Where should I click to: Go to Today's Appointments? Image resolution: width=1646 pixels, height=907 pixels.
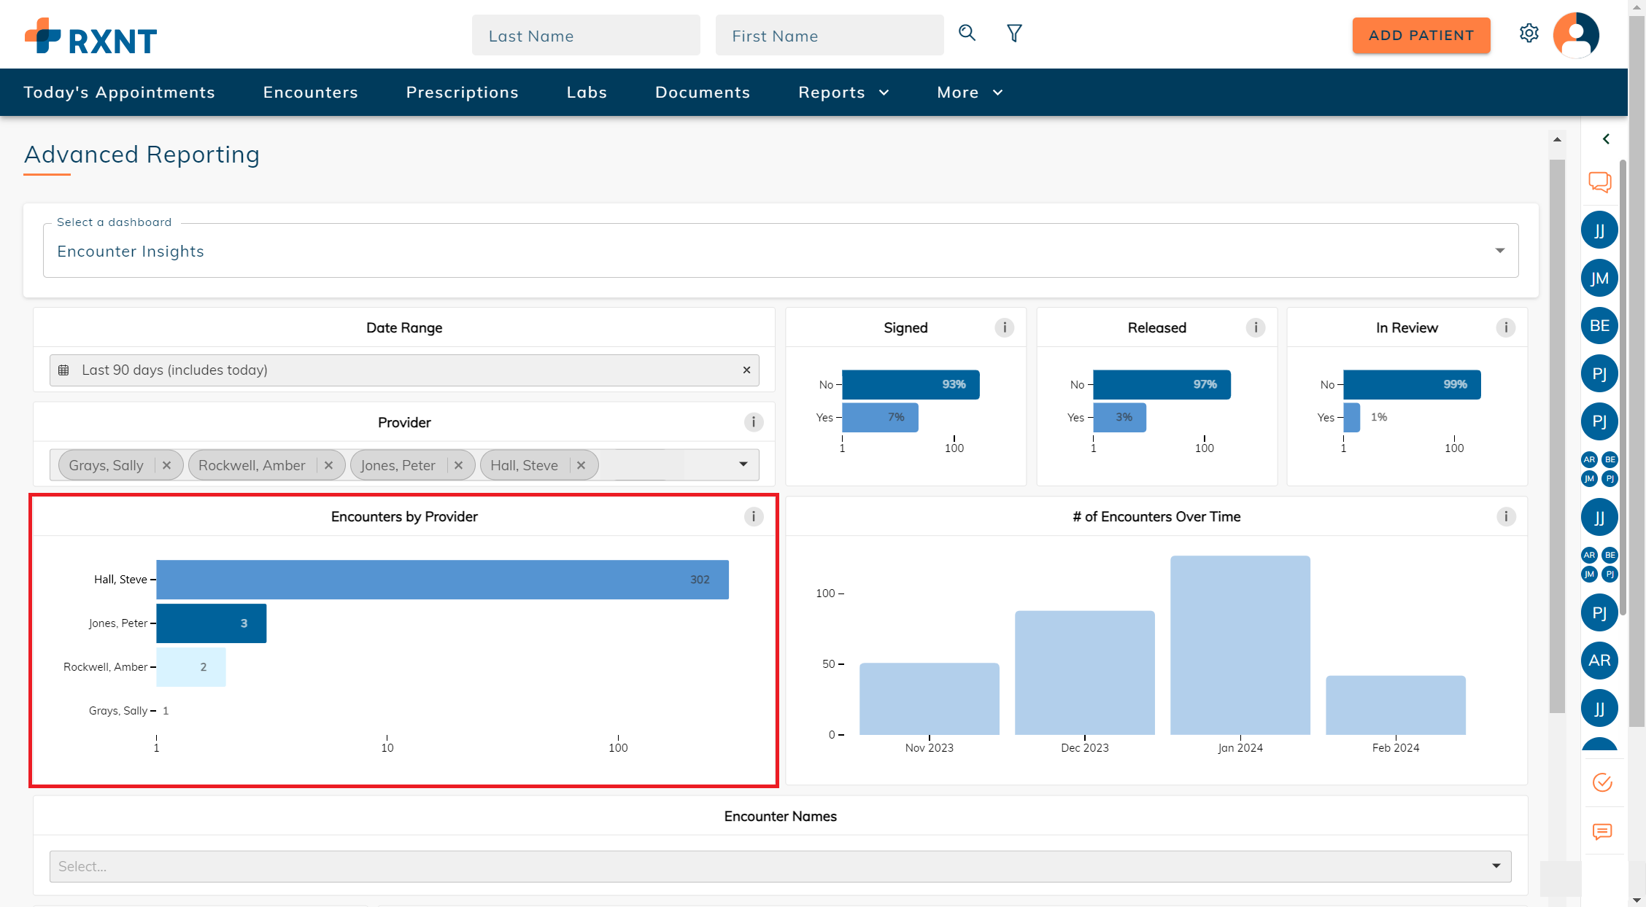(x=120, y=93)
